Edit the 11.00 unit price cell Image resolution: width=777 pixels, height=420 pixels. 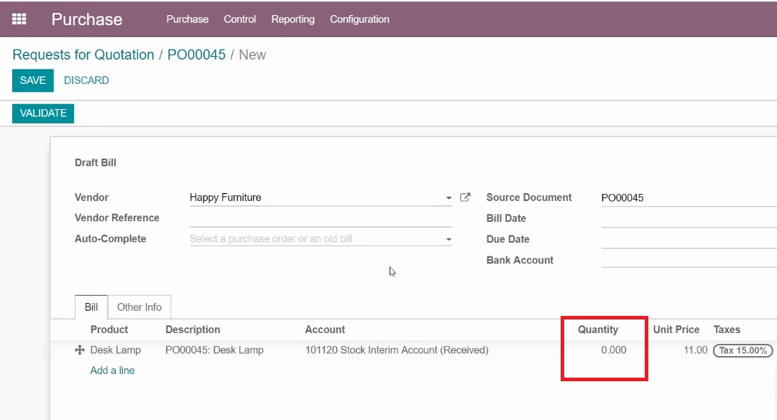point(695,350)
